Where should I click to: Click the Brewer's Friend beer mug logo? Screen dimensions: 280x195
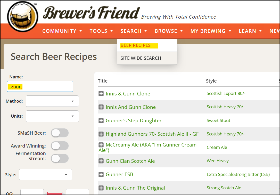coord(23,17)
